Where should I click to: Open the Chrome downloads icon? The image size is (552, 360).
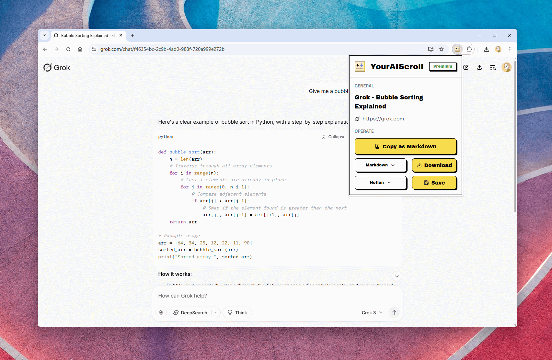[486, 49]
